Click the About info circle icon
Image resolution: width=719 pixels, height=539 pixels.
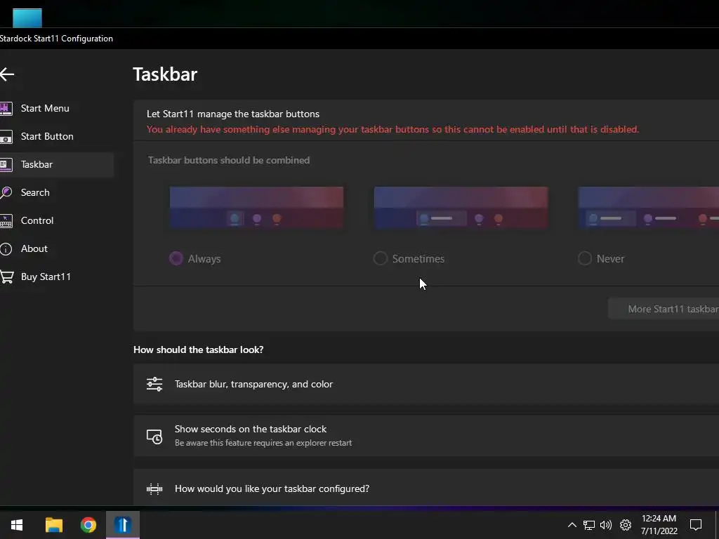(6, 249)
